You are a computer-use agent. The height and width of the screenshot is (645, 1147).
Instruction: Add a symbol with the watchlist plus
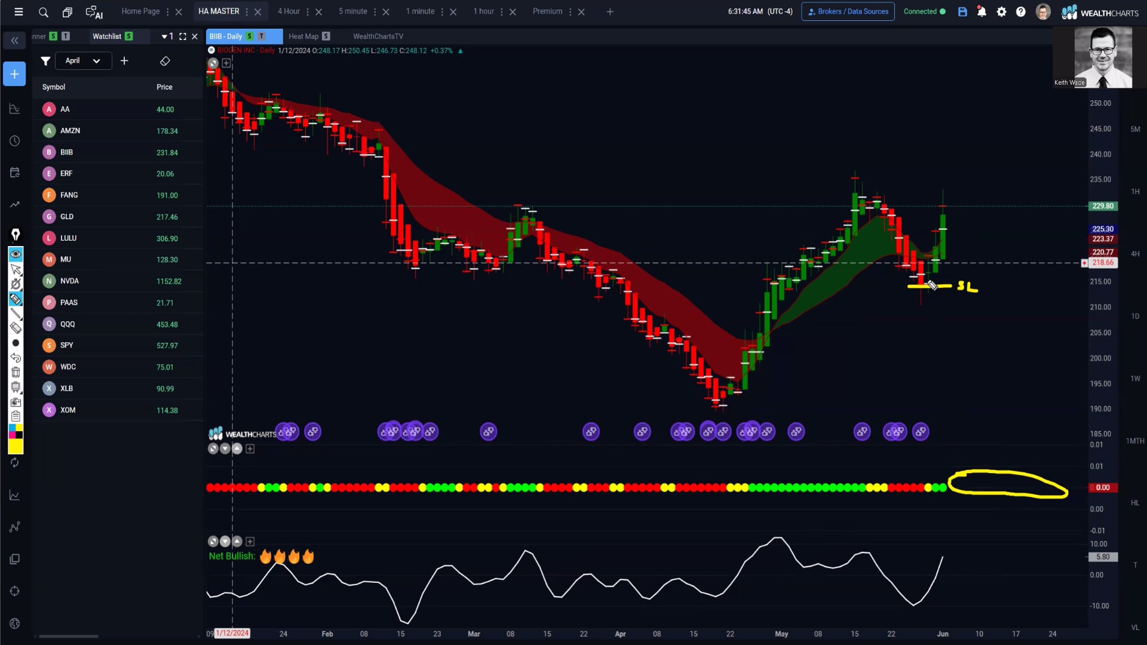(124, 61)
